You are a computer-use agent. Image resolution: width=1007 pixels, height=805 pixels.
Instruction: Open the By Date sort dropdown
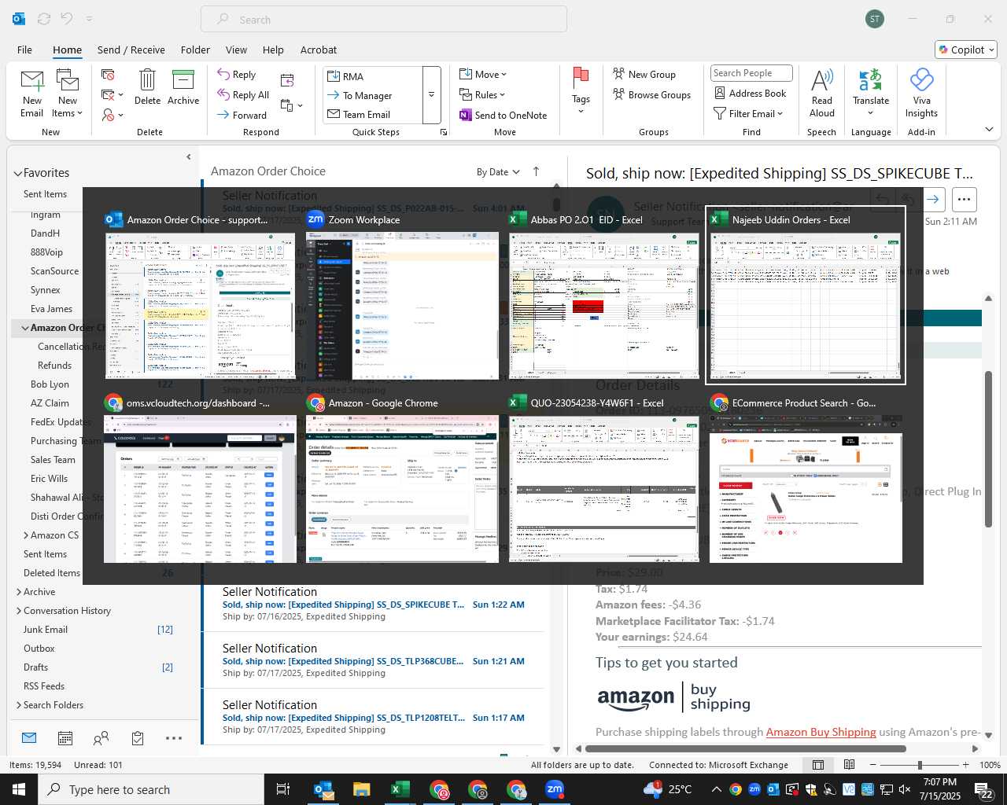pos(498,171)
